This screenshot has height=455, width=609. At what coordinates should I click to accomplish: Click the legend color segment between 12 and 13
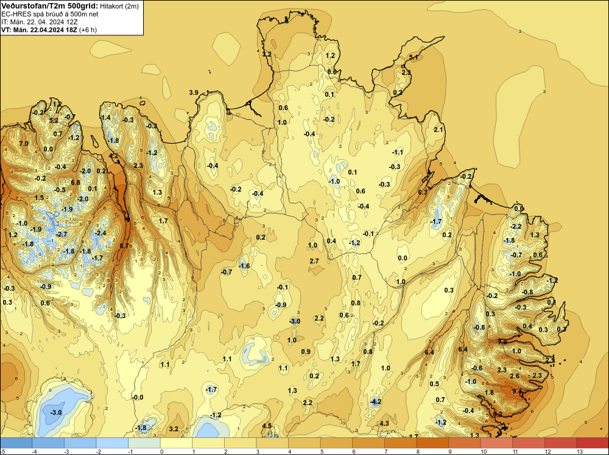(560, 443)
